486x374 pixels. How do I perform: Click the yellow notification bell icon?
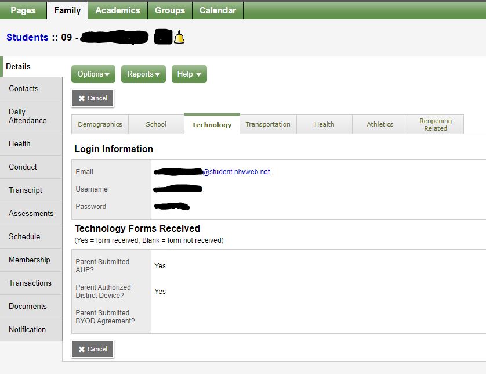point(179,38)
